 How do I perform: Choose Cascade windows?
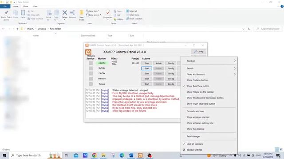(x=209, y=111)
